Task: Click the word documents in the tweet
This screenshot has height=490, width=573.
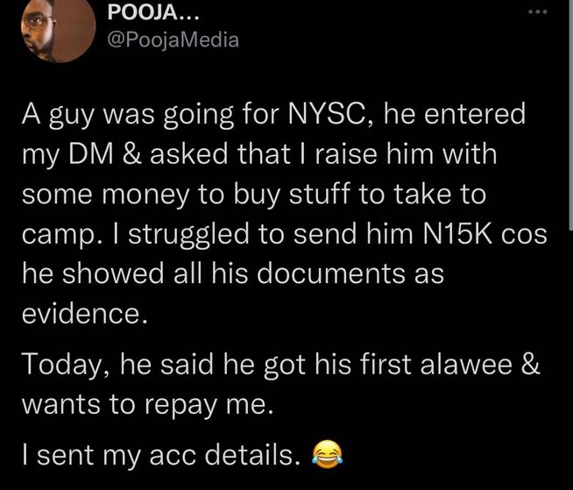Action: pyautogui.click(x=331, y=273)
